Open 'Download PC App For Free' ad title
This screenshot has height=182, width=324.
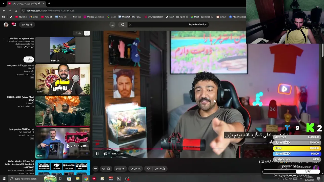pyautogui.click(x=21, y=39)
